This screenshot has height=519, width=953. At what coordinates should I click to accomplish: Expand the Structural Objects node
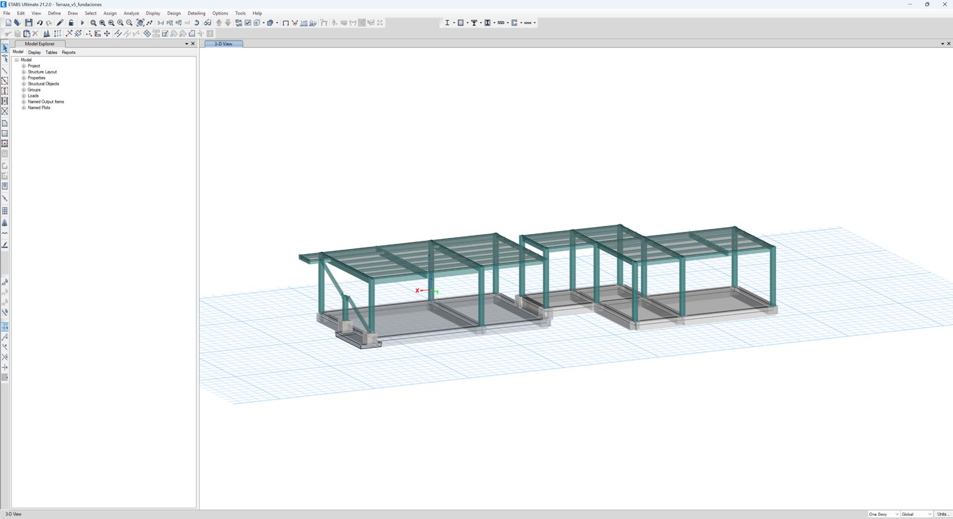tap(24, 83)
